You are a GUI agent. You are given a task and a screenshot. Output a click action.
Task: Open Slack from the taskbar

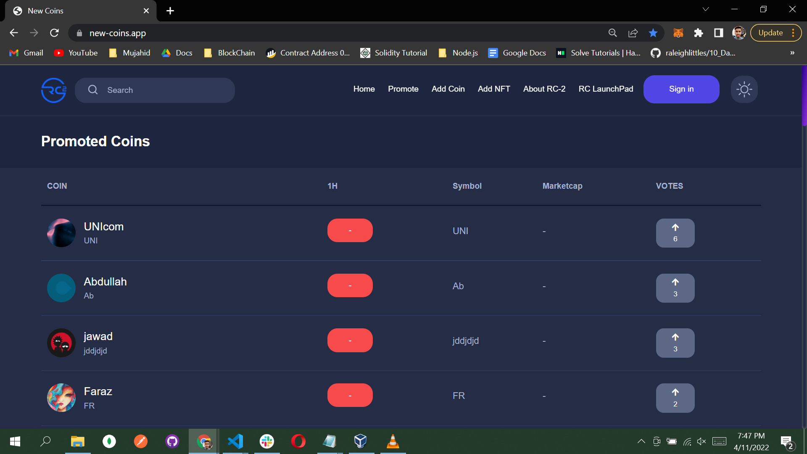(266, 441)
